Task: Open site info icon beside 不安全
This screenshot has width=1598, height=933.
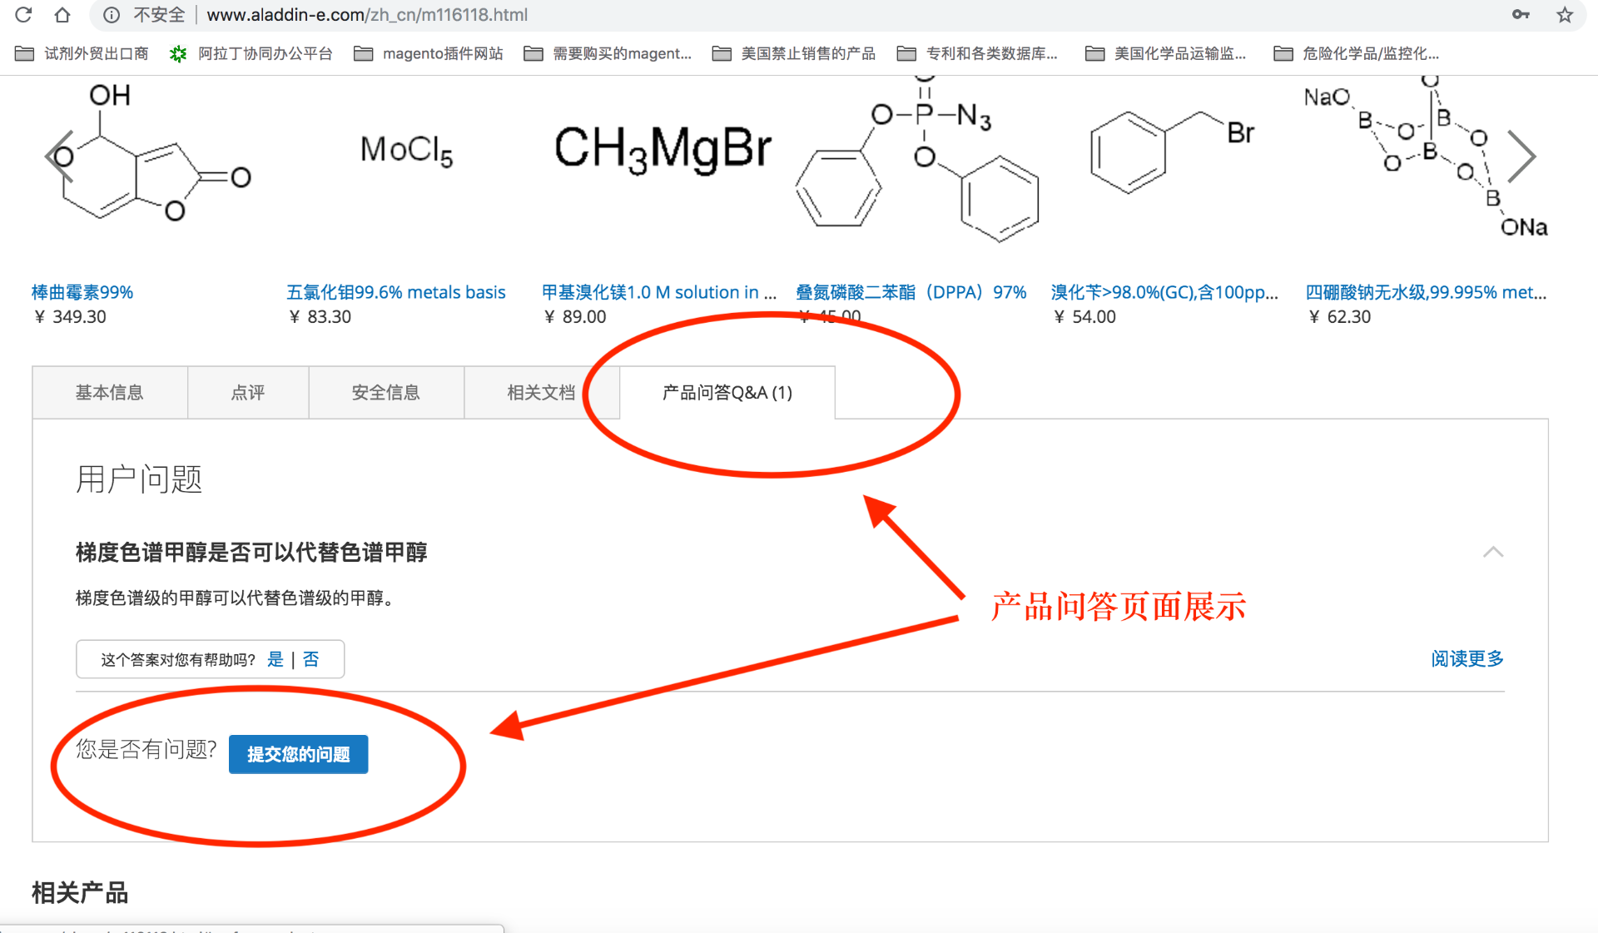Action: [x=112, y=15]
